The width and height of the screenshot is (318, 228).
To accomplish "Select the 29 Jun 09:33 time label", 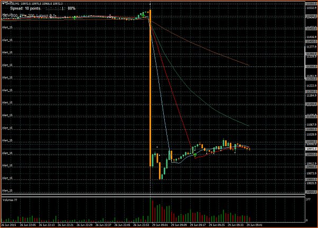I will click(x=236, y=225).
